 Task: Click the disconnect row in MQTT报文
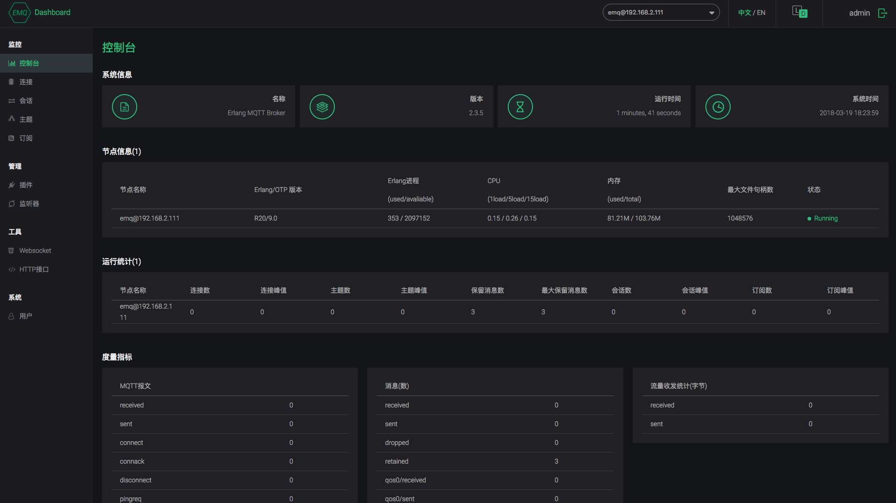tap(230, 480)
